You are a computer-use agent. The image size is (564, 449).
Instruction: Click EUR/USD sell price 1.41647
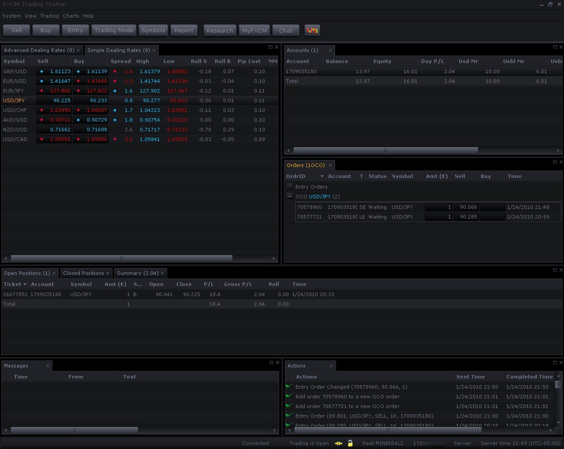(x=54, y=81)
